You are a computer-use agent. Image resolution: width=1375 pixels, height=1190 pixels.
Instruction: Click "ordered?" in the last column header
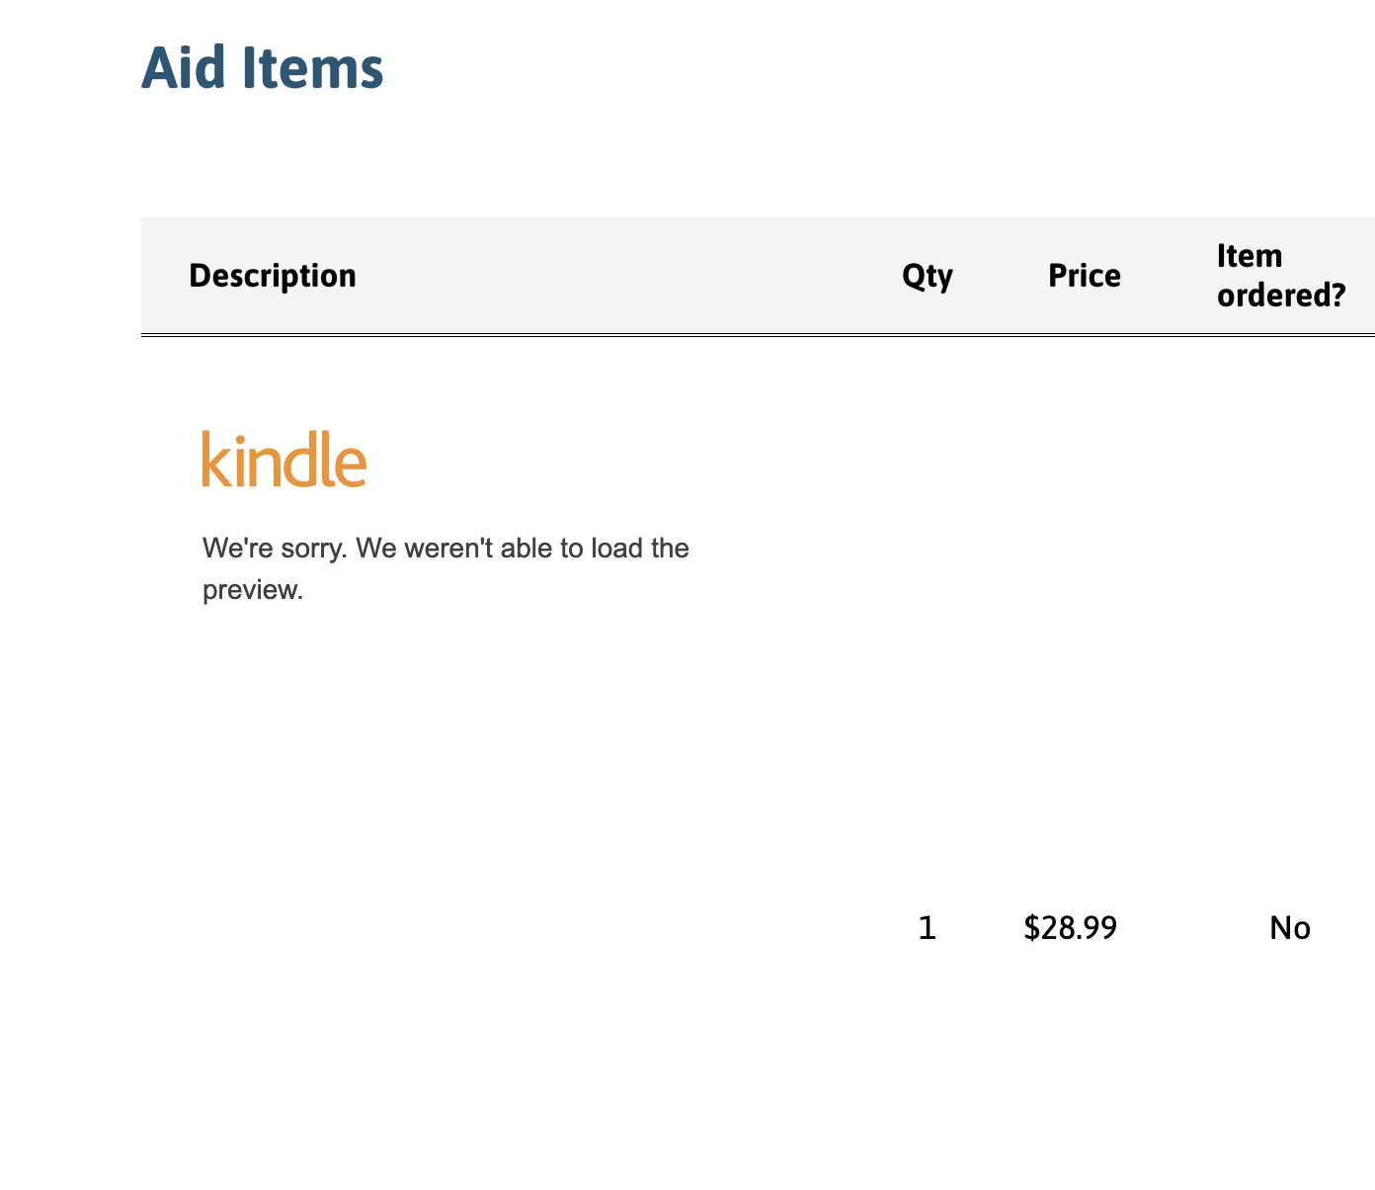[1281, 296]
